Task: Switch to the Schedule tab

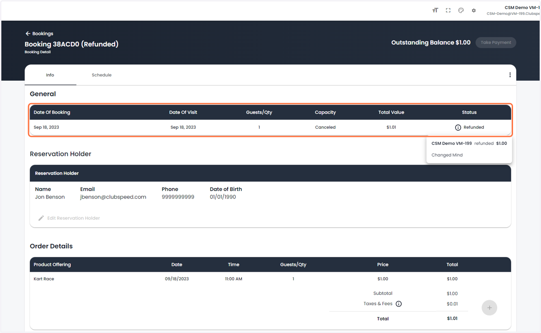Action: pos(101,75)
